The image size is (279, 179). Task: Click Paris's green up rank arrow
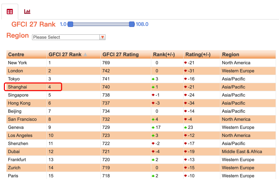[x=153, y=176]
